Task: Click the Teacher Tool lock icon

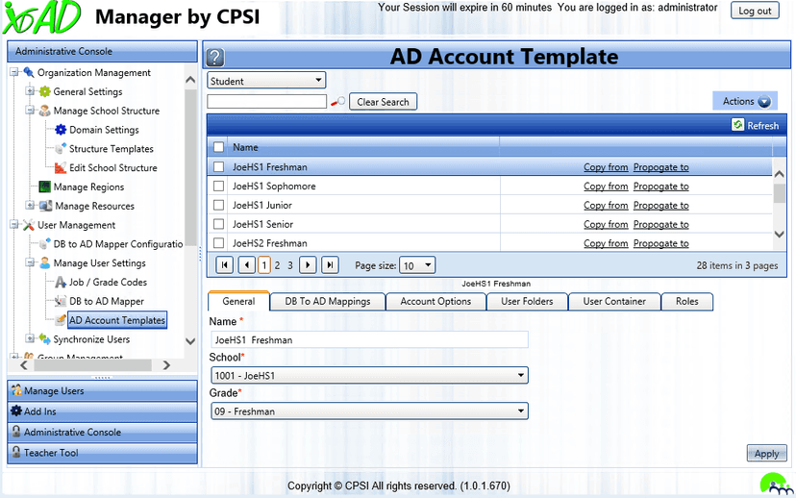Action: coord(16,452)
